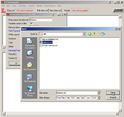Click View data set button

55,10
